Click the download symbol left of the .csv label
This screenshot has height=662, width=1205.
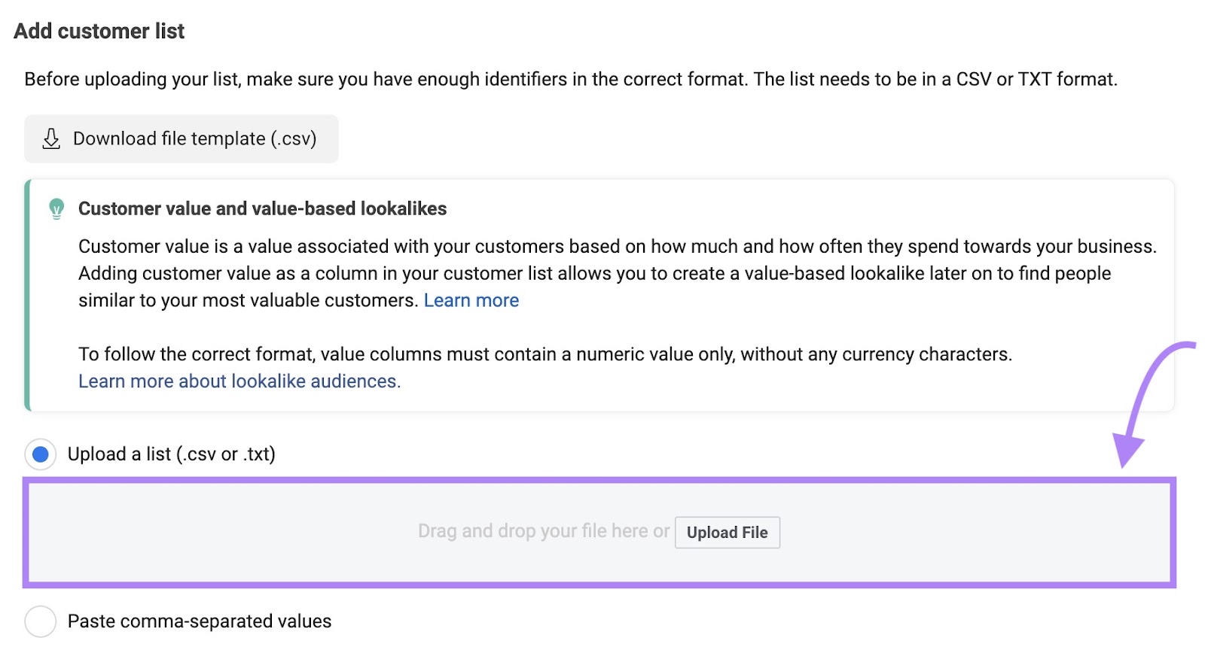pos(50,138)
